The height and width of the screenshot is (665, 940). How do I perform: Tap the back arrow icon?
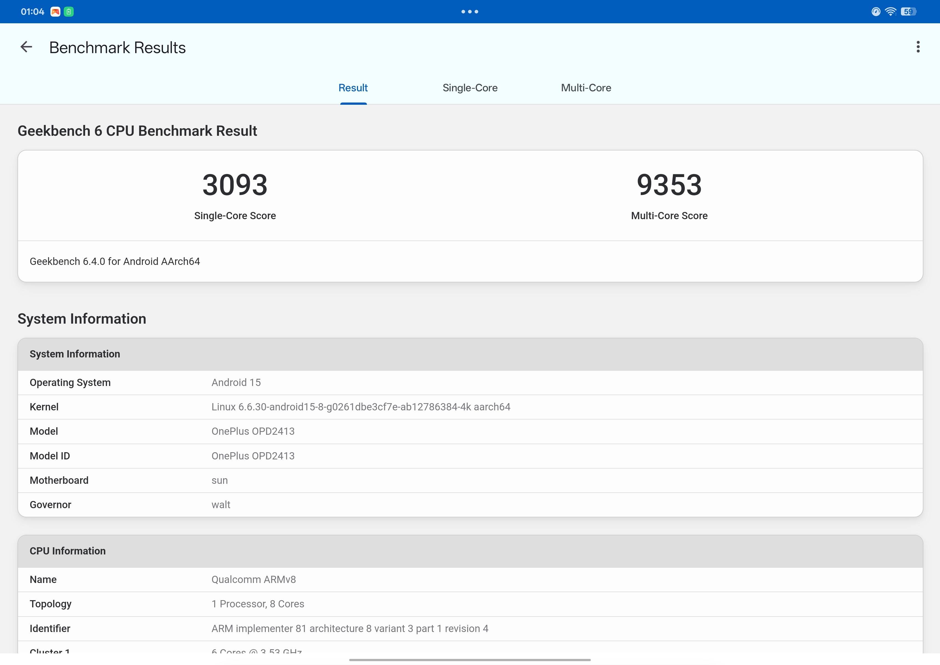26,47
